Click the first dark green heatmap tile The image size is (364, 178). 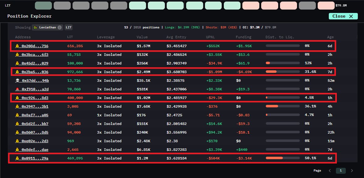[43, 6]
